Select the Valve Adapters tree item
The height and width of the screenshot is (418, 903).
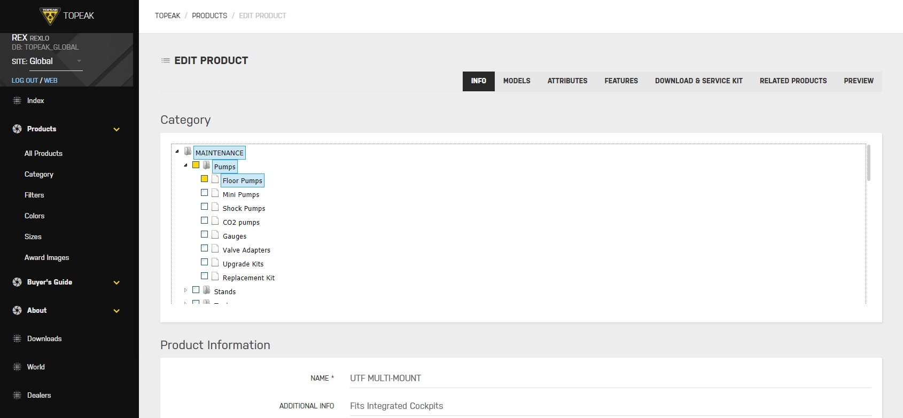(x=246, y=250)
